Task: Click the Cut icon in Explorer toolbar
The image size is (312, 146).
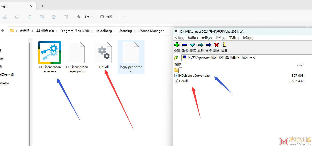Action: pyautogui.click(x=5, y=17)
